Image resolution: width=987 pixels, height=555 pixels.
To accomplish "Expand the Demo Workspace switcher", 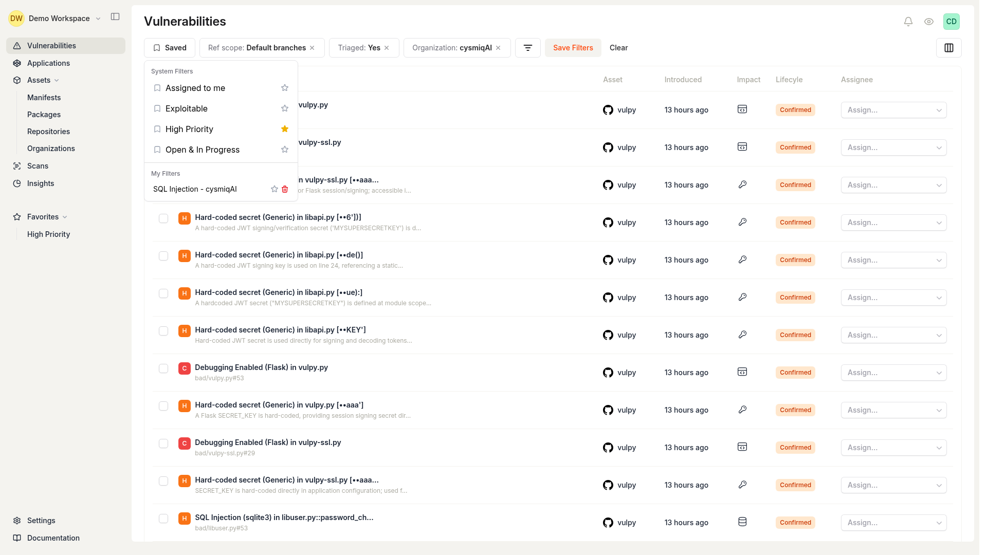I will (99, 18).
